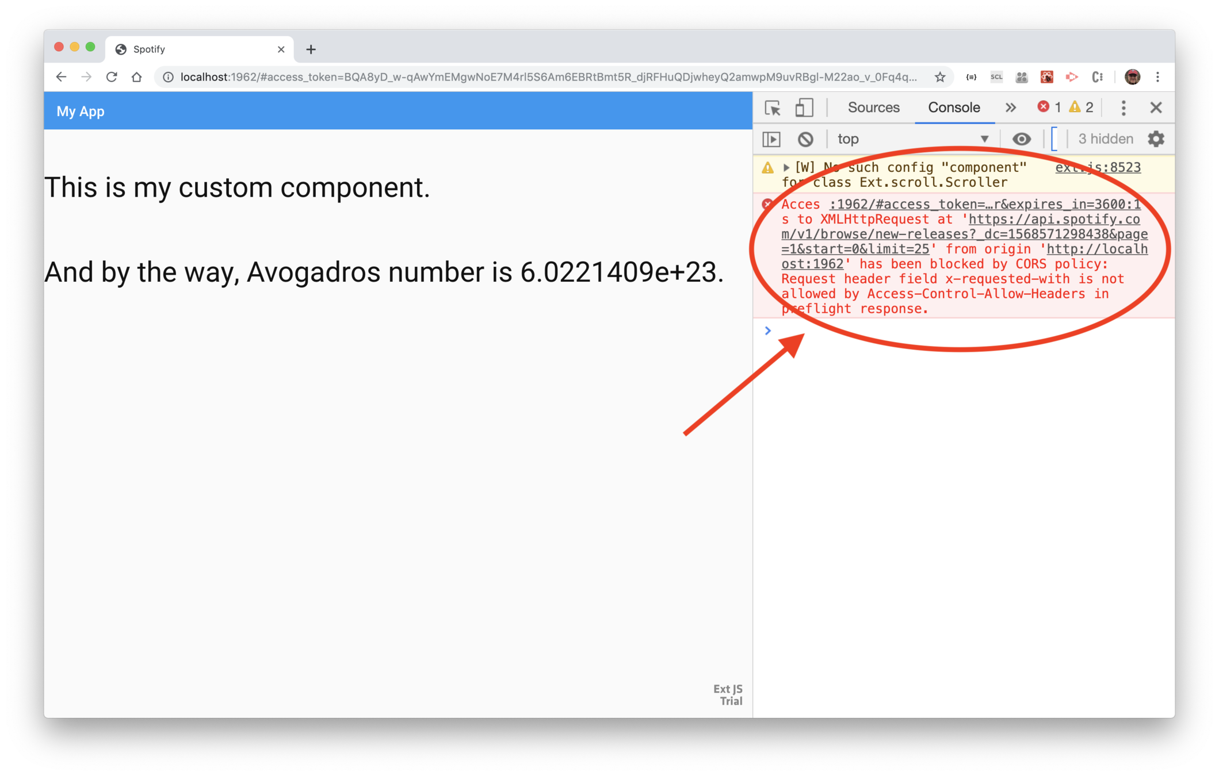Screen dimensions: 1219x776
Task: Reload the current page
Action: pyautogui.click(x=112, y=77)
